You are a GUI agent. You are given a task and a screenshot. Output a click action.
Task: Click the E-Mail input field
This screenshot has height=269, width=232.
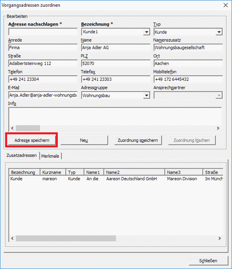(43, 95)
